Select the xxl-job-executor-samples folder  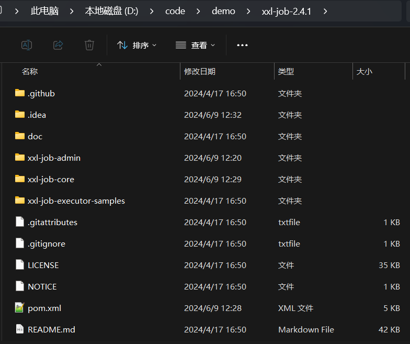click(76, 201)
